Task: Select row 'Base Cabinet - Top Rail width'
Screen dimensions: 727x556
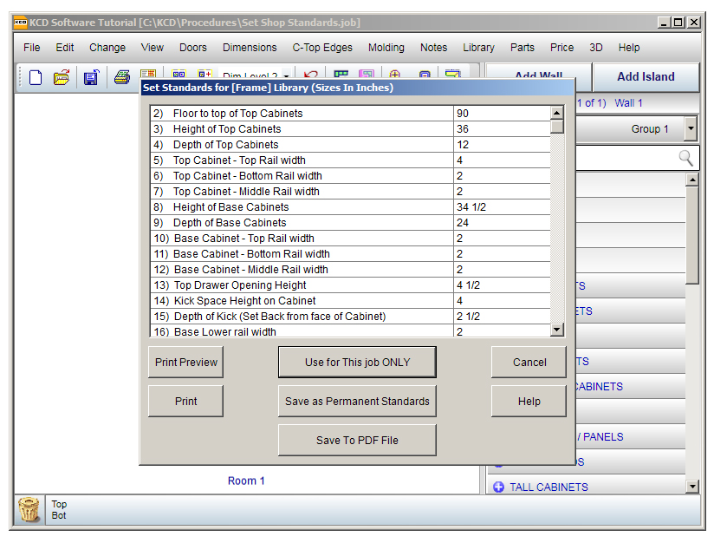Action: pyautogui.click(x=350, y=238)
